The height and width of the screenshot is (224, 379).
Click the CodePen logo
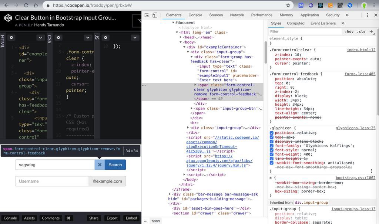(x=8, y=18)
